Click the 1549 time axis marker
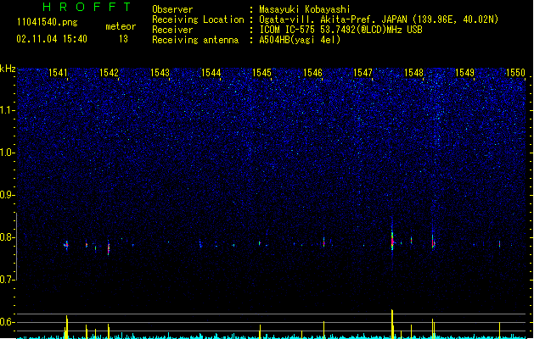The height and width of the screenshot is (339, 534). click(464, 73)
